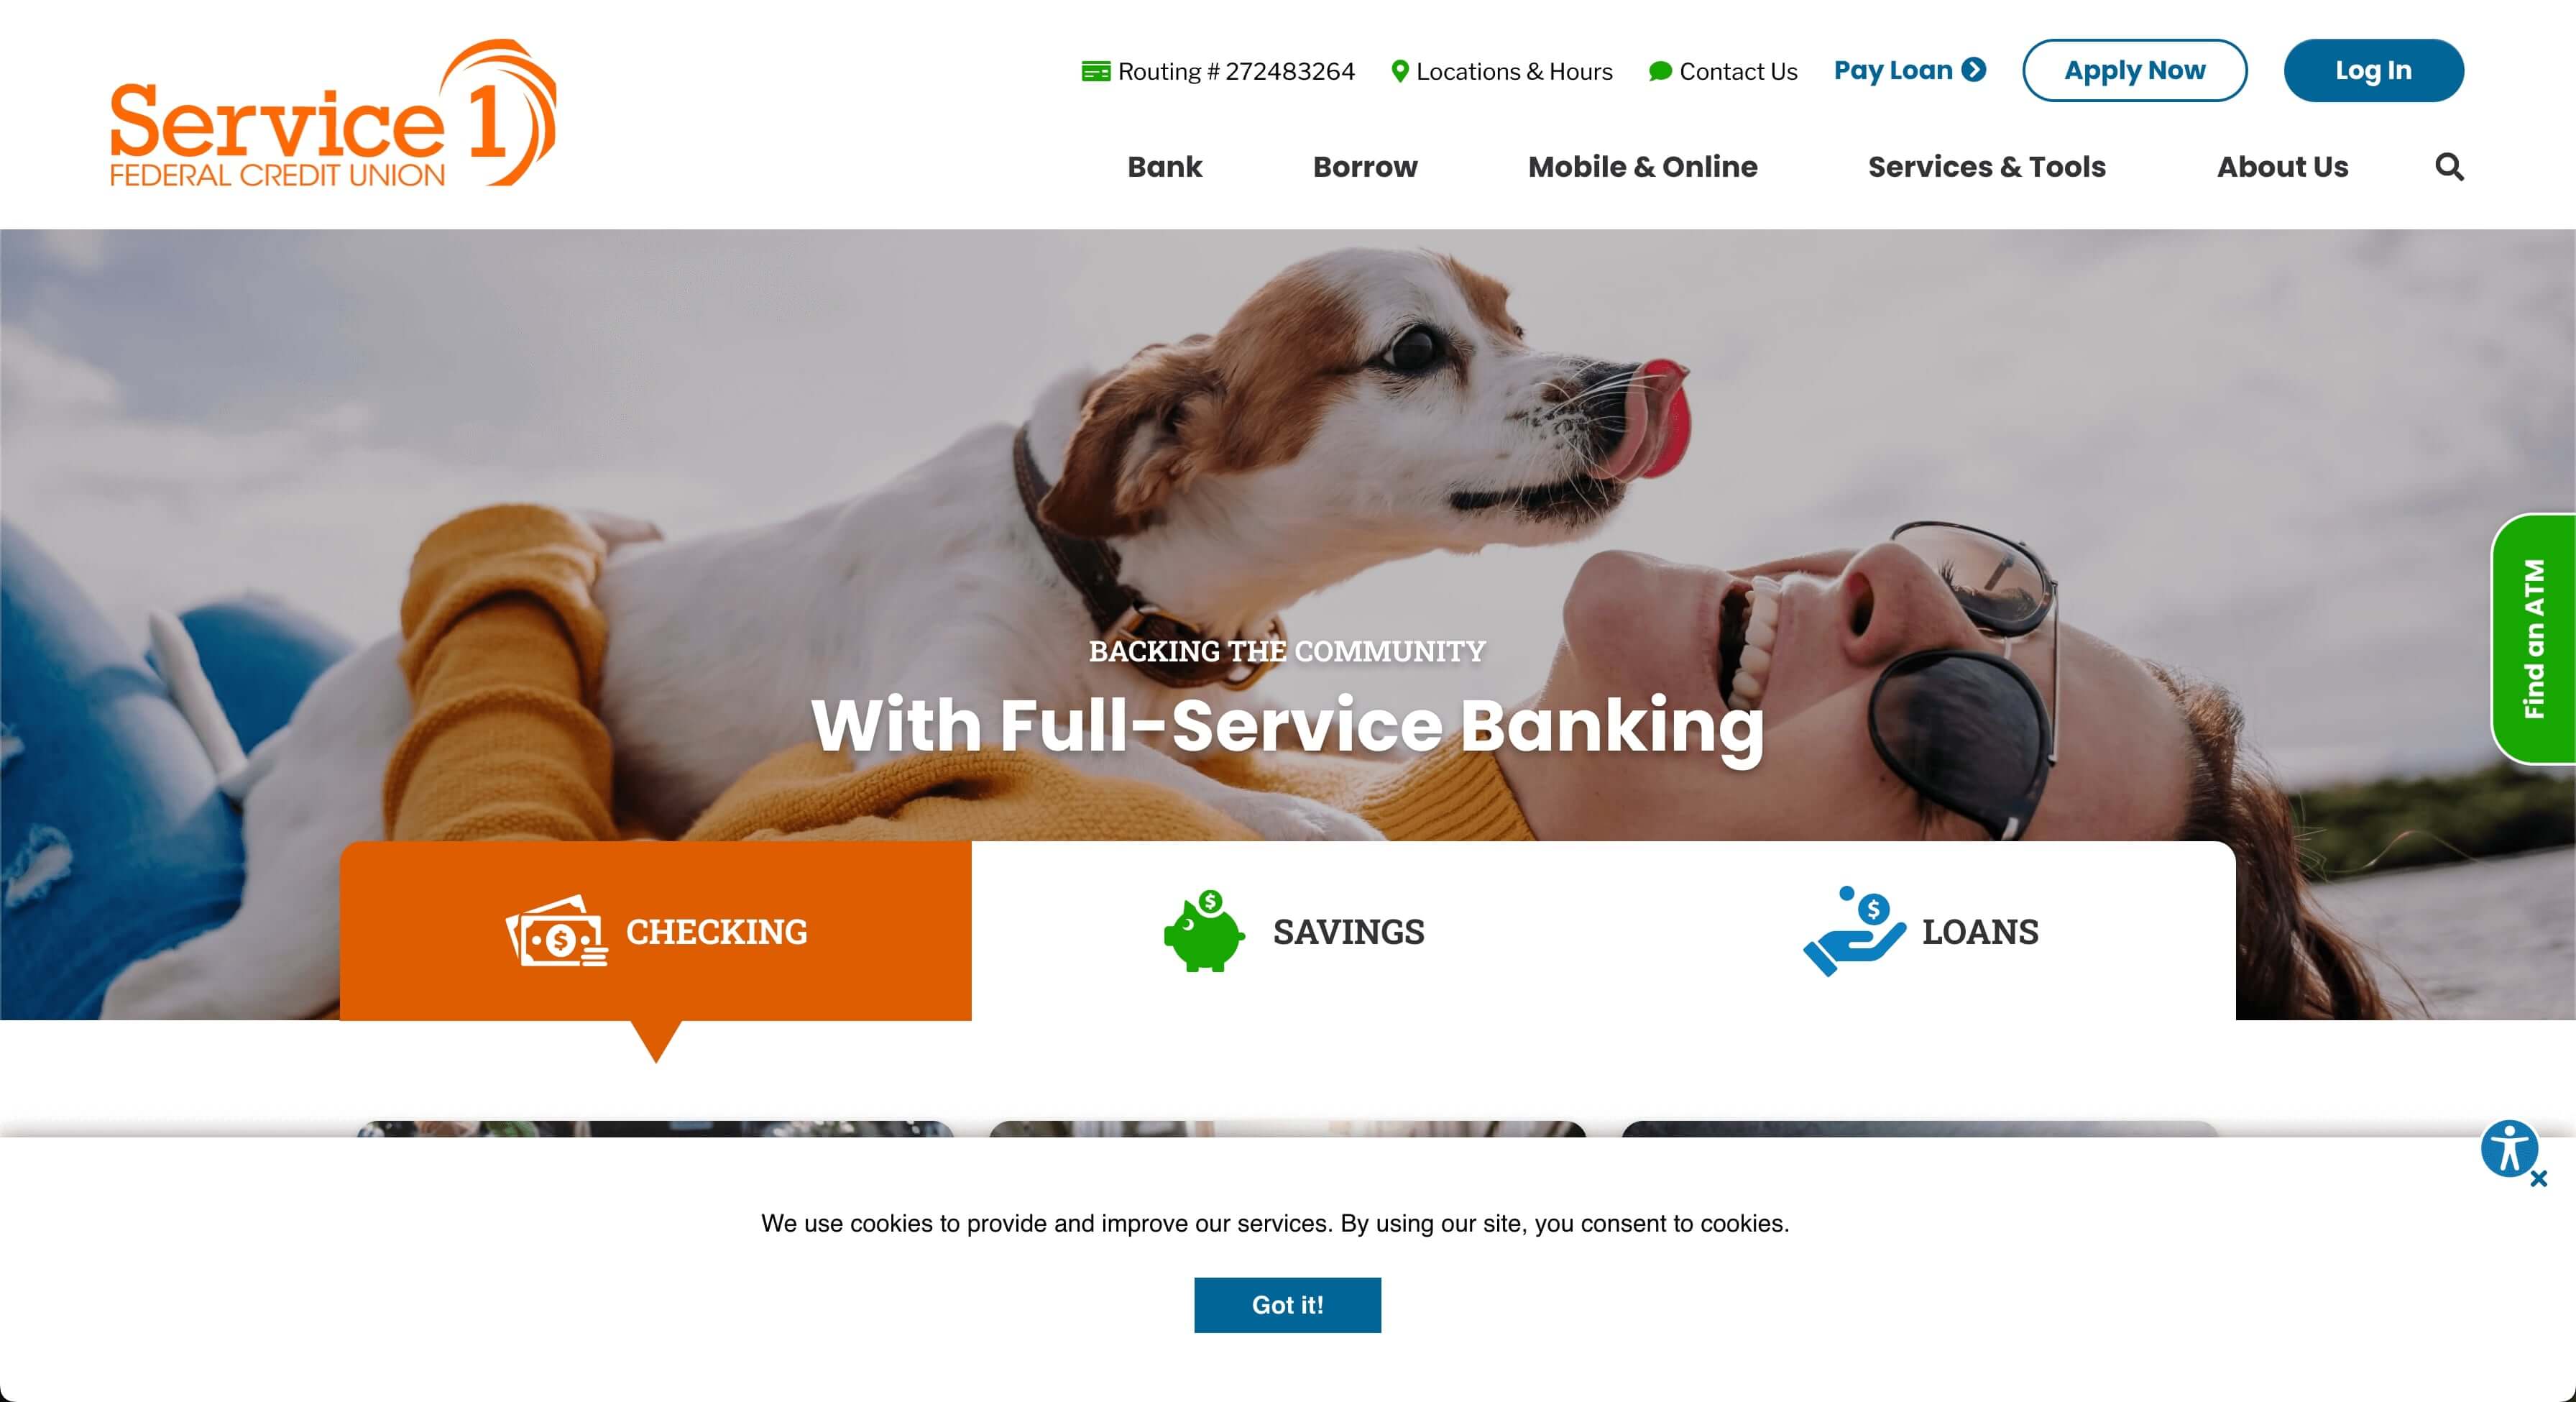Screen dimensions: 2576x1402
Task: Click the Savings piggy bank icon
Action: coord(1202,929)
